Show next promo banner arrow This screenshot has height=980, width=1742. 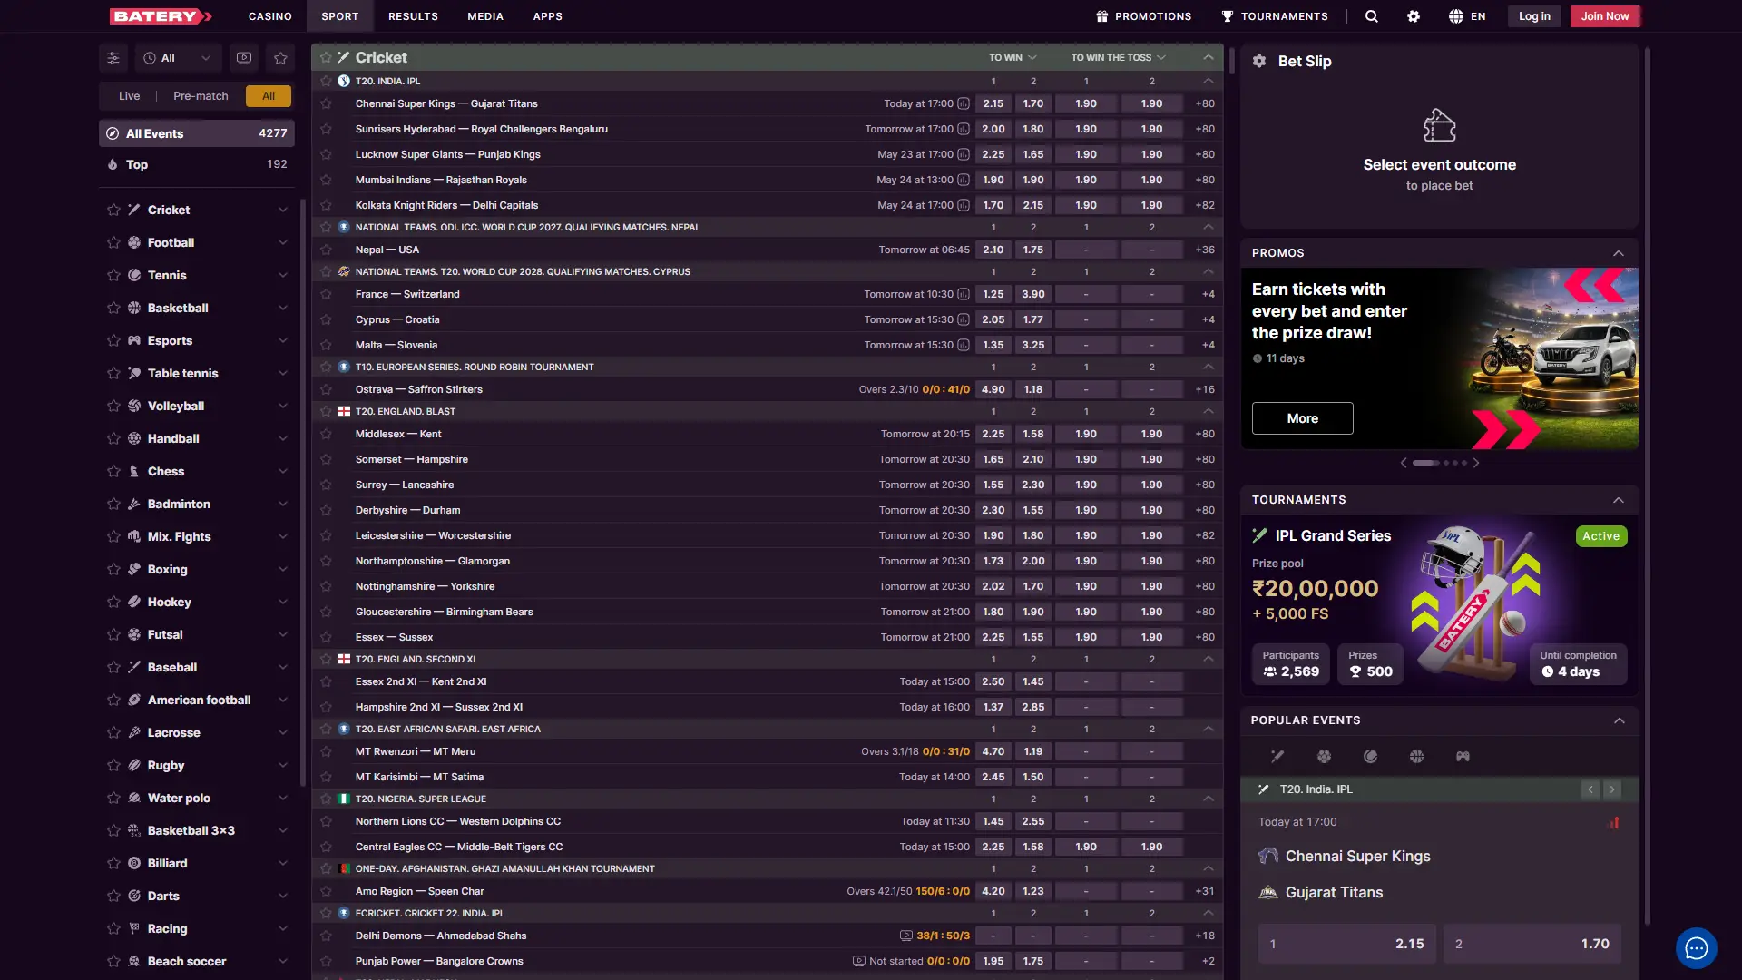pyautogui.click(x=1476, y=463)
